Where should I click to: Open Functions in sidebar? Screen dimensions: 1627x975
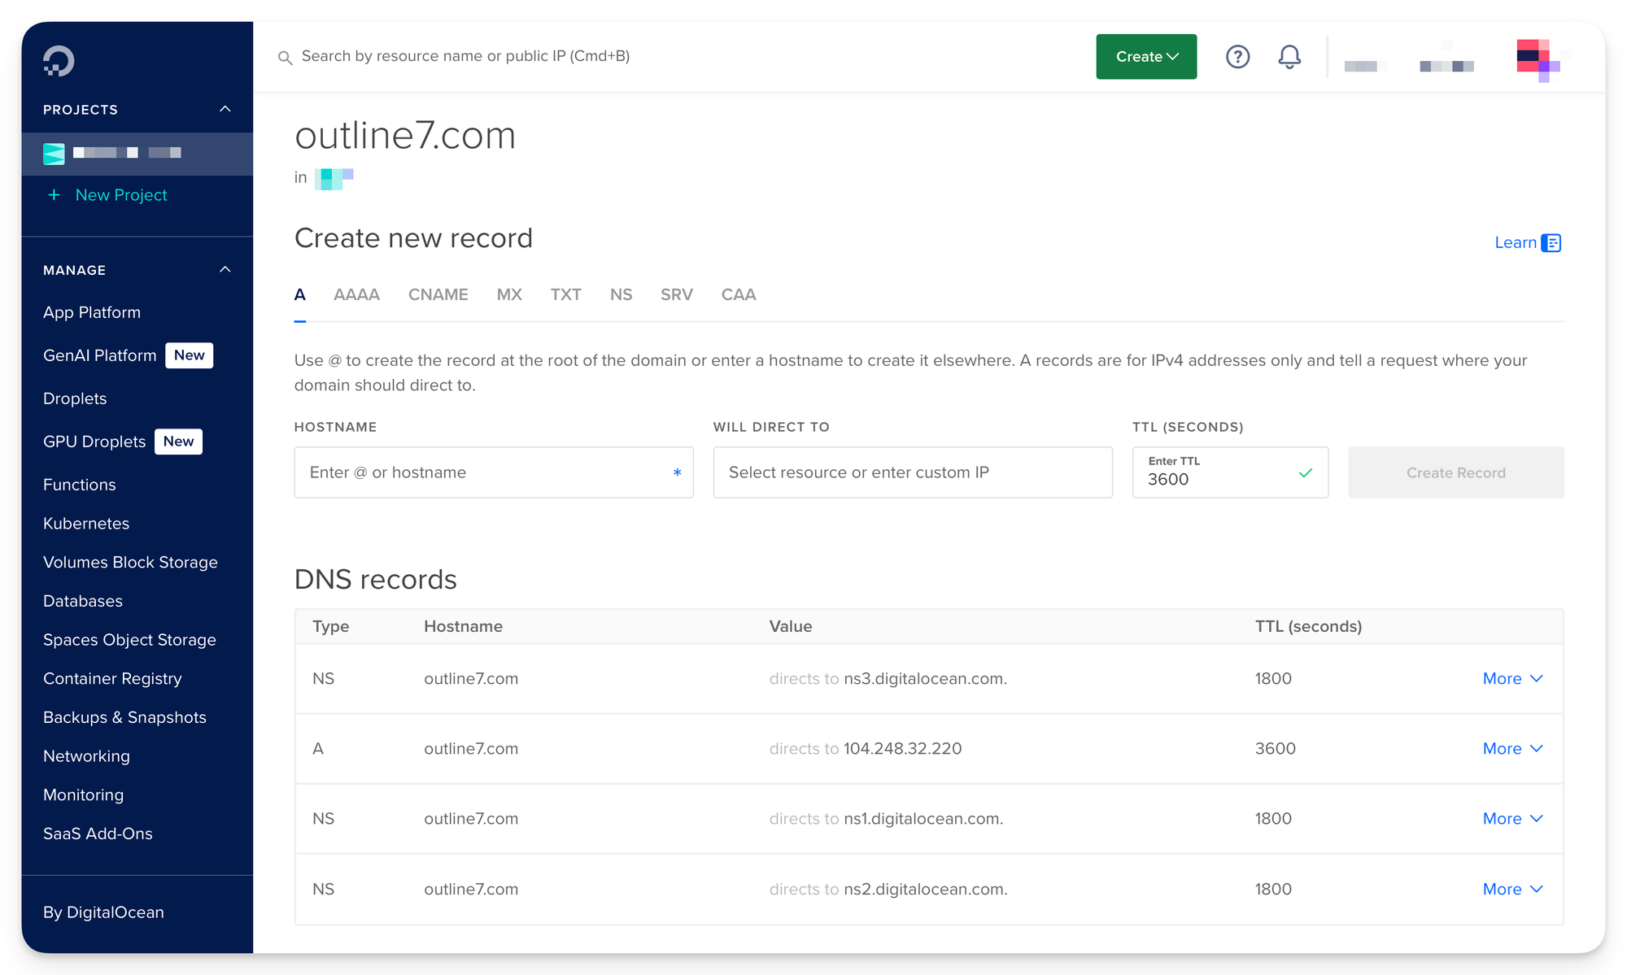80,485
